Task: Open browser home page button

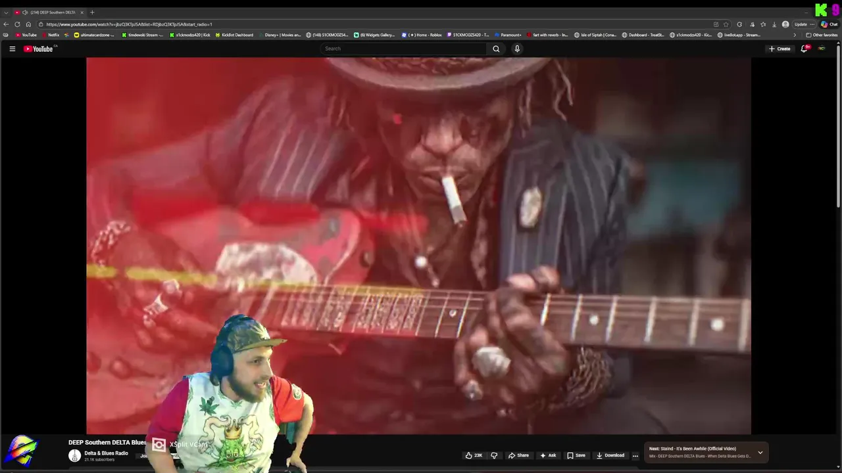Action: click(28, 24)
